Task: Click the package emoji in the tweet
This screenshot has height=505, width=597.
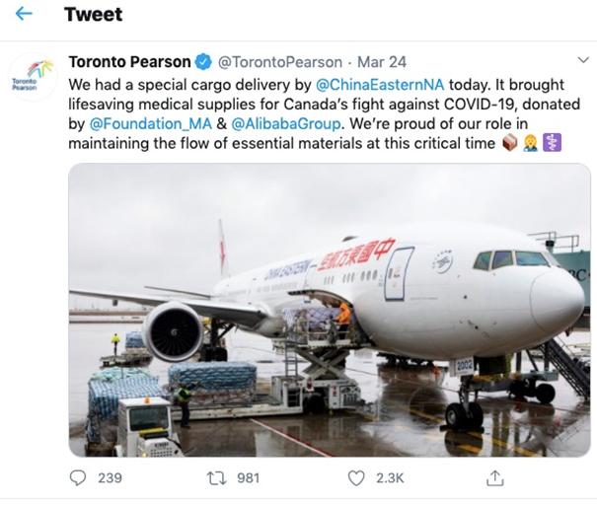Action: point(510,143)
